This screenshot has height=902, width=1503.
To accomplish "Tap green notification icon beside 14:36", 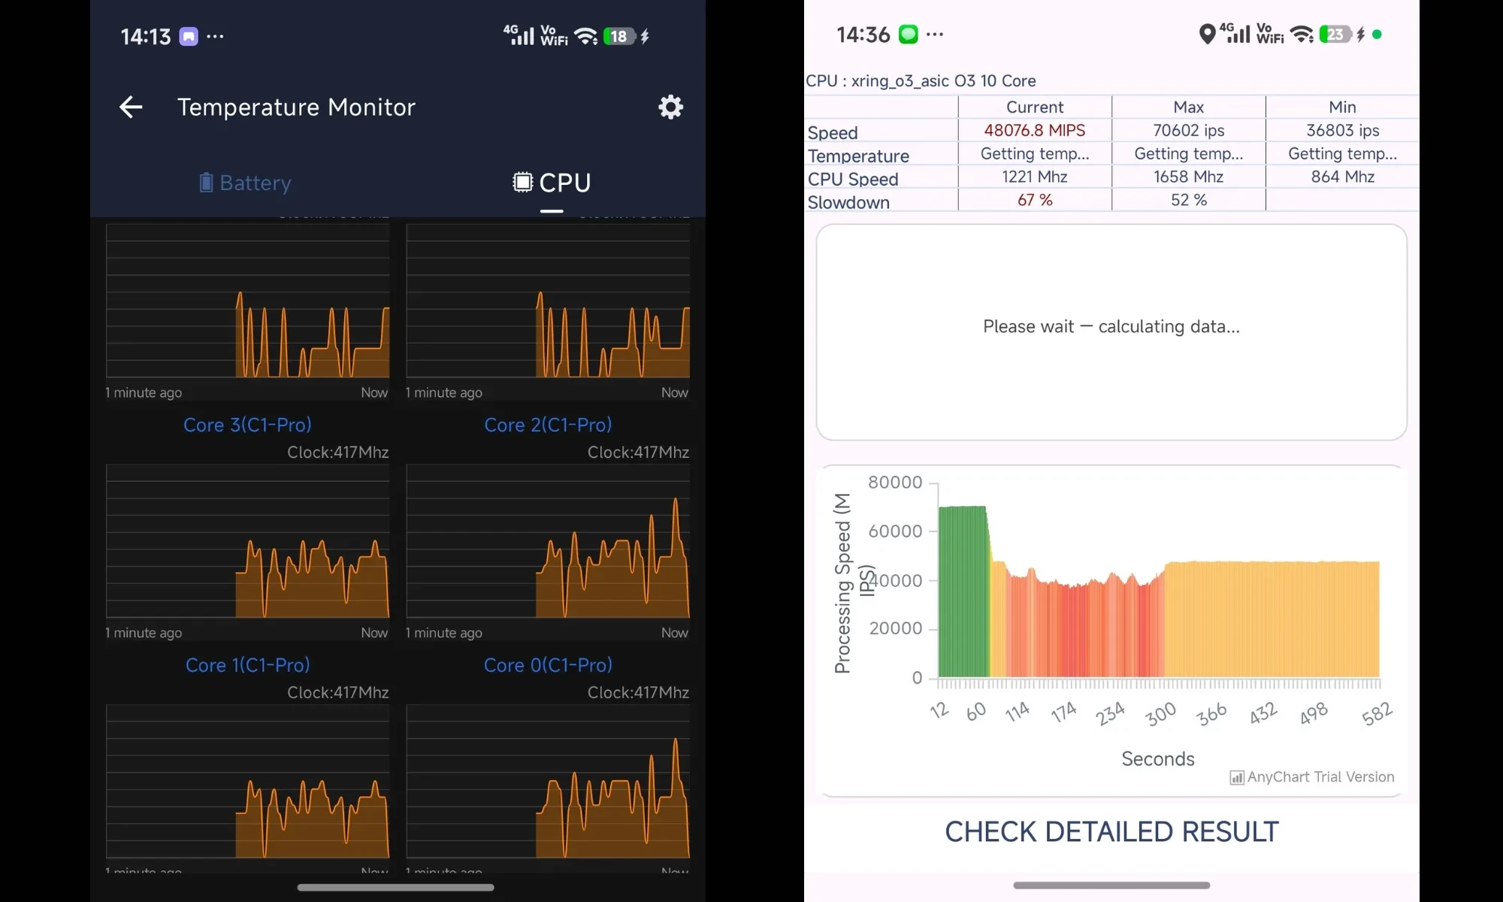I will [x=908, y=34].
